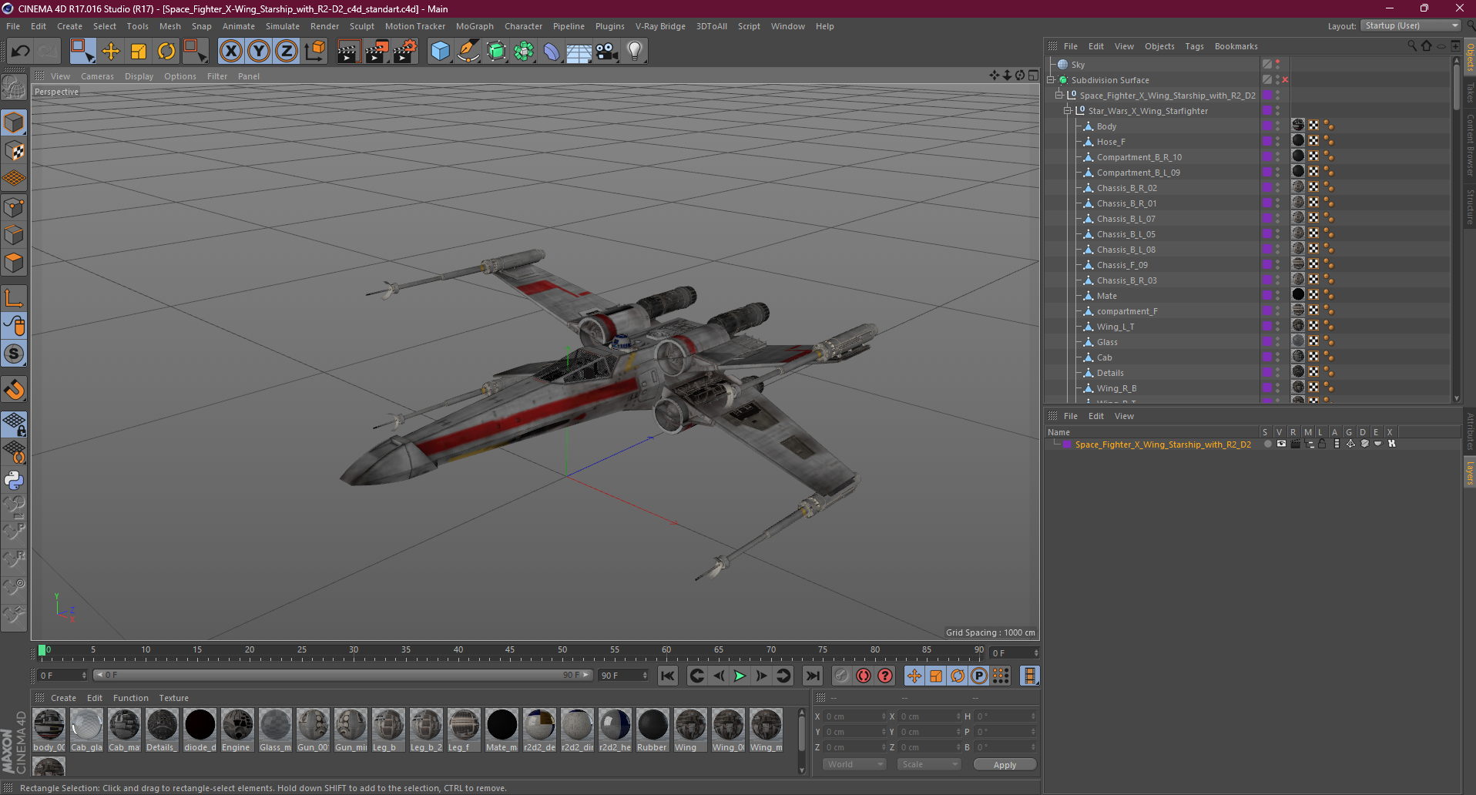Enable Points mode

(x=14, y=207)
